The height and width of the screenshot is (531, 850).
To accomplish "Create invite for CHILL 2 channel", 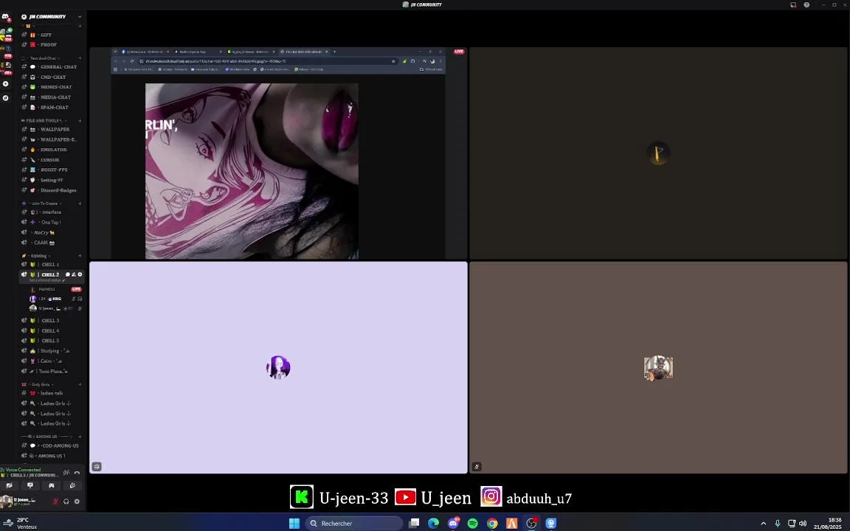I will click(74, 274).
